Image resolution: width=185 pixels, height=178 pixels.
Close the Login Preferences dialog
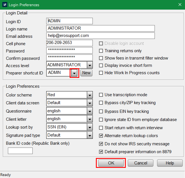pos(180,5)
